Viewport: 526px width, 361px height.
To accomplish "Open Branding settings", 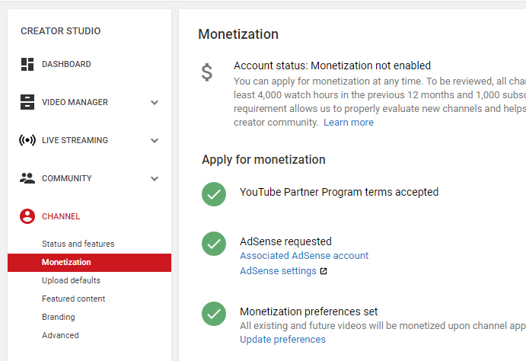I will pyautogui.click(x=59, y=317).
